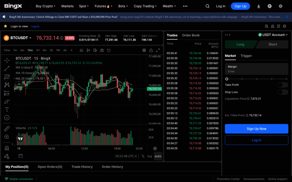Click the Margin amount input field
The height and width of the screenshot is (182, 292).
(256, 69)
